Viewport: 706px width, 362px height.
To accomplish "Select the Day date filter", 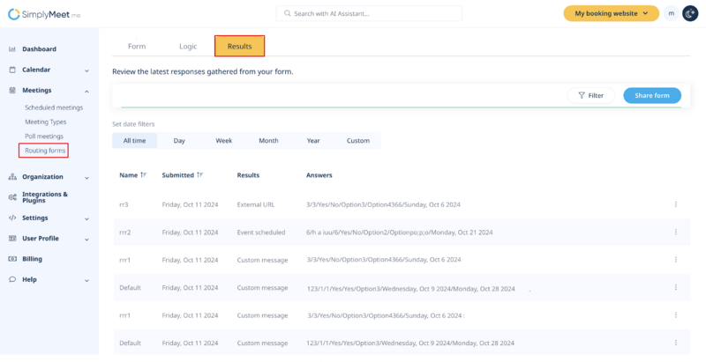I will pos(179,141).
